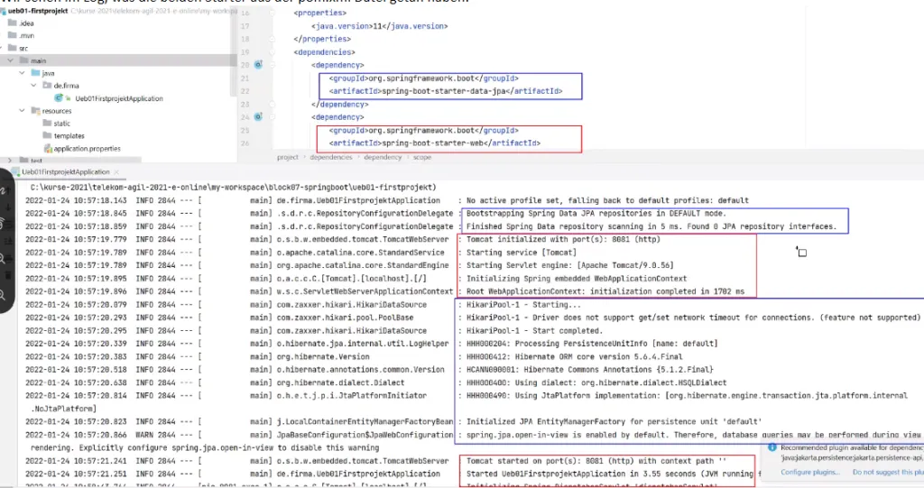Click the WARN spring.jpa.open-in-view log message
This screenshot has width=924, height=488.
point(694,435)
